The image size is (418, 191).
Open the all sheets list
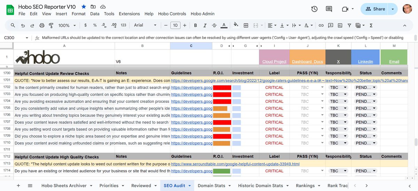pyautogui.click(x=30, y=185)
